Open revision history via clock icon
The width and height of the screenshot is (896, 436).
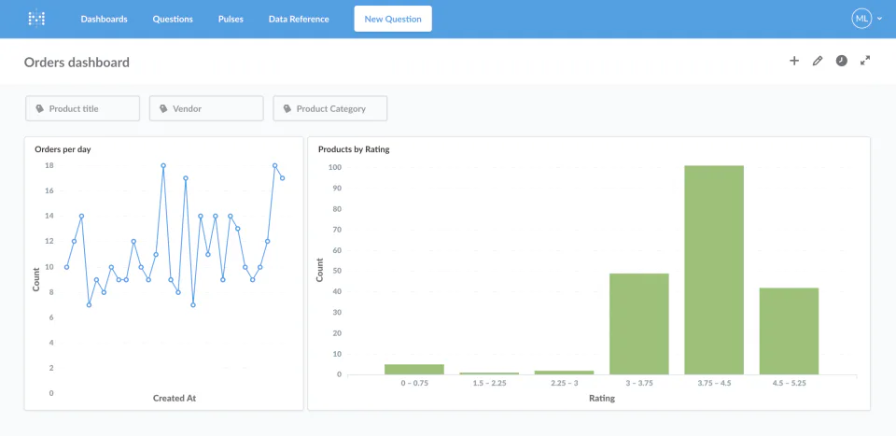point(841,61)
